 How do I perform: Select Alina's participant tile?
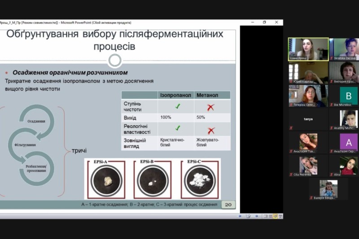click(x=344, y=166)
